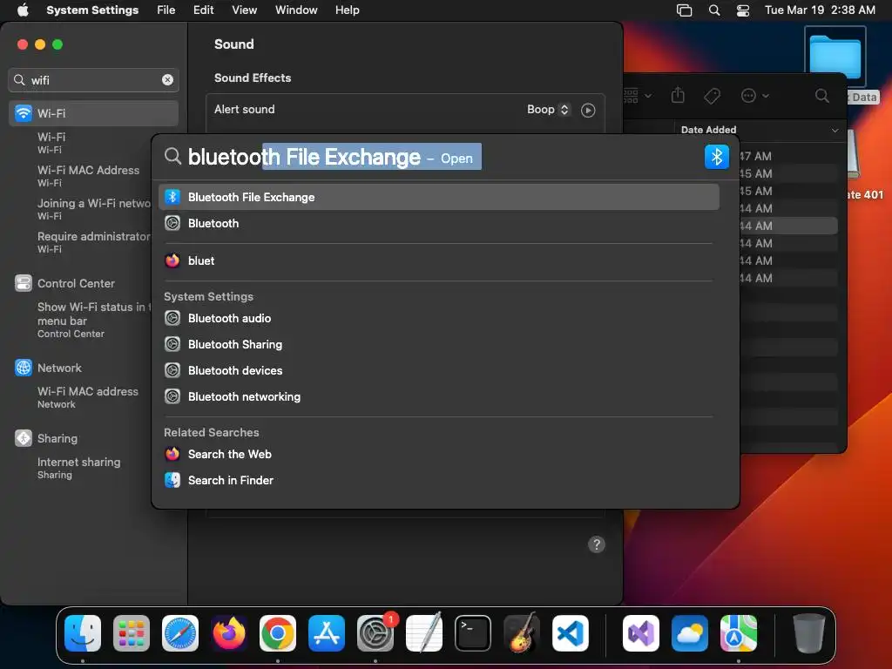
Task: Select 'Internet sharing' search result
Action: [79, 468]
